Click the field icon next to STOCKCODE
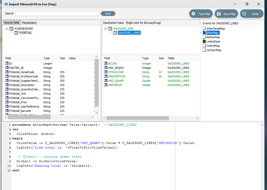Screen dimensions: 267x190 [x=106, y=72]
